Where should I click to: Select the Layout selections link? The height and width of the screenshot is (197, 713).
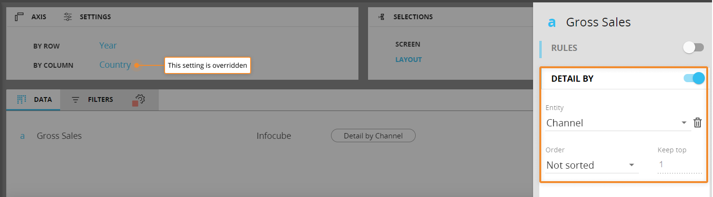click(x=408, y=60)
